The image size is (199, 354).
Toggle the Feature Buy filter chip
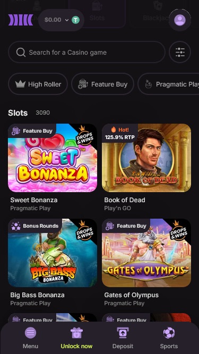(x=102, y=84)
